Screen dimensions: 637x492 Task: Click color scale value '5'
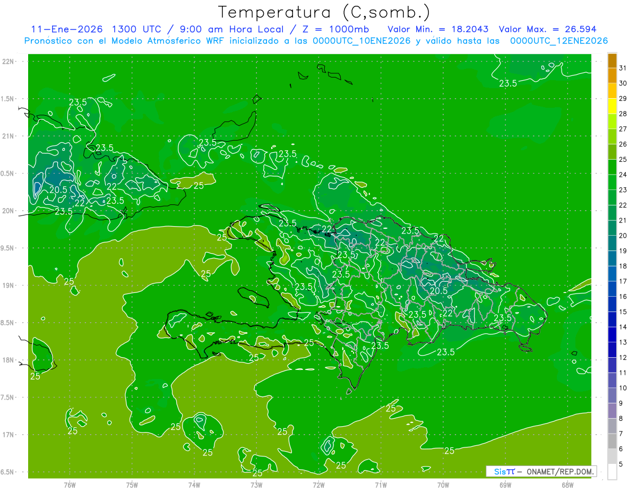coord(621,464)
